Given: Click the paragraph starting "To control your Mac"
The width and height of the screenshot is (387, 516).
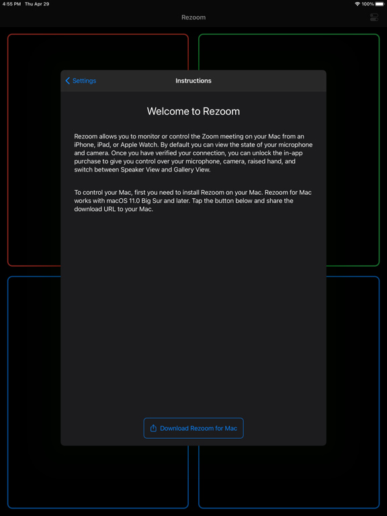Looking at the screenshot, I should pos(193,201).
